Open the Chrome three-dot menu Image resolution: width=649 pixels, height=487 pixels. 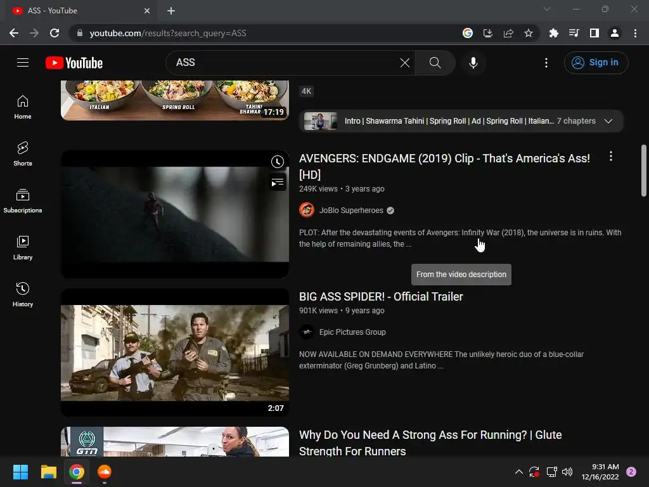(635, 33)
